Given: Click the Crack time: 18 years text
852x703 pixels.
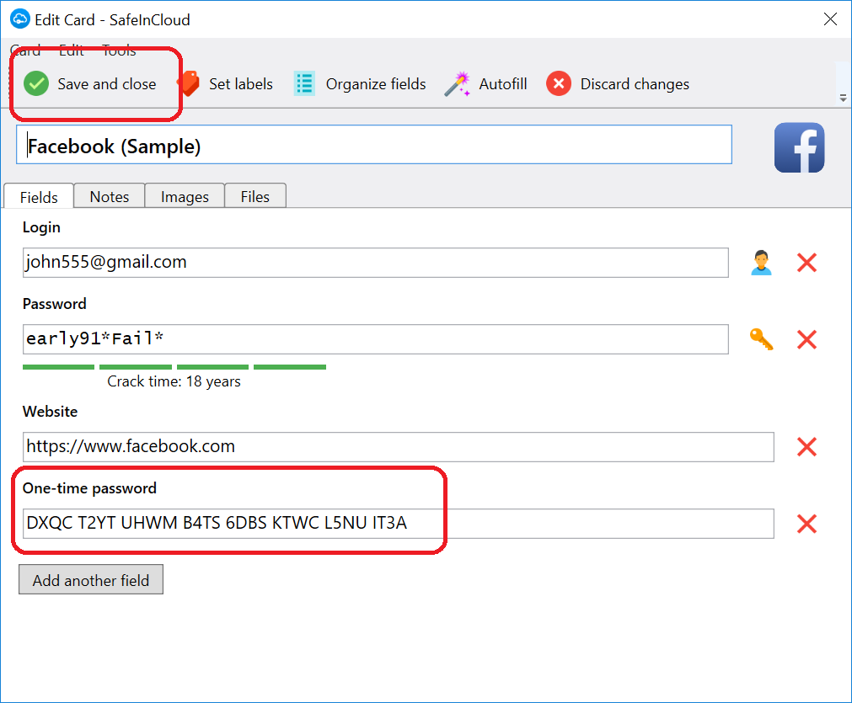Looking at the screenshot, I should point(174,381).
